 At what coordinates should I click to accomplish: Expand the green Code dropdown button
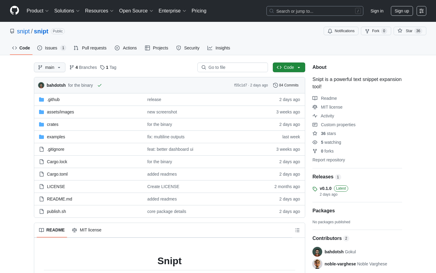tap(289, 67)
